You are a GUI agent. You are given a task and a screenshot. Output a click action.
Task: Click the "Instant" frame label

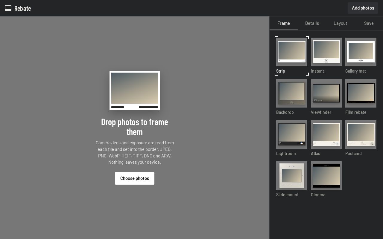317,71
